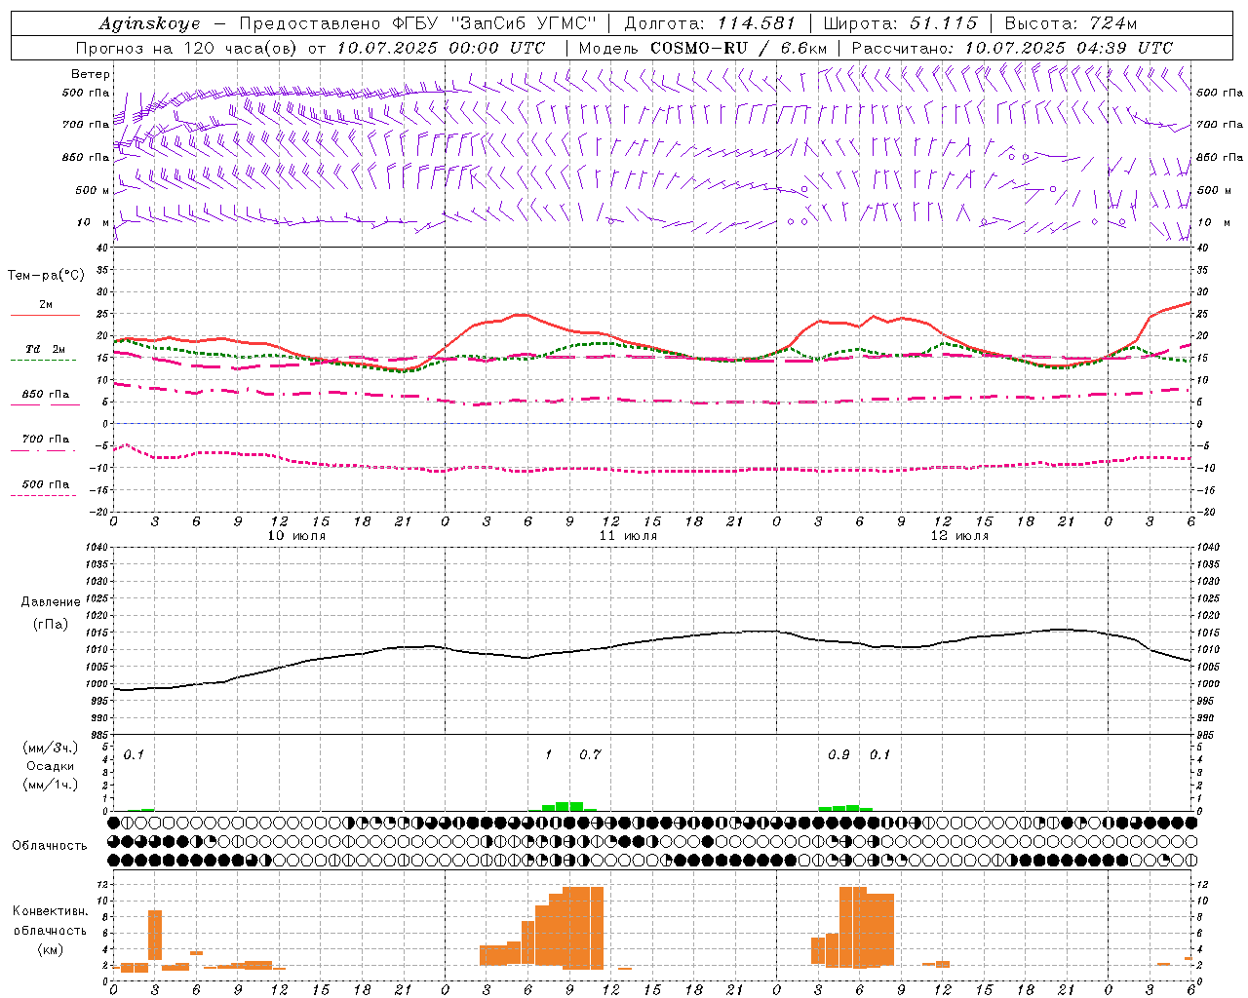Click the 0.7 precipitation value on 11 июля
1248x998 pixels.
(590, 755)
